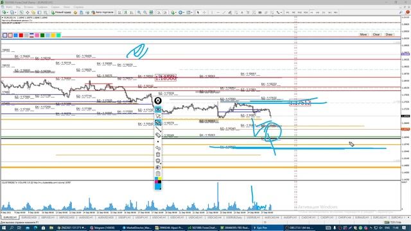This screenshot has height=231, width=411.
Task: Select the text 'A' tool
Action: point(242,12)
